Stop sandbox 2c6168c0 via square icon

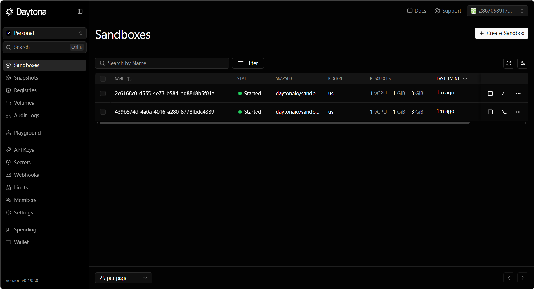[490, 94]
